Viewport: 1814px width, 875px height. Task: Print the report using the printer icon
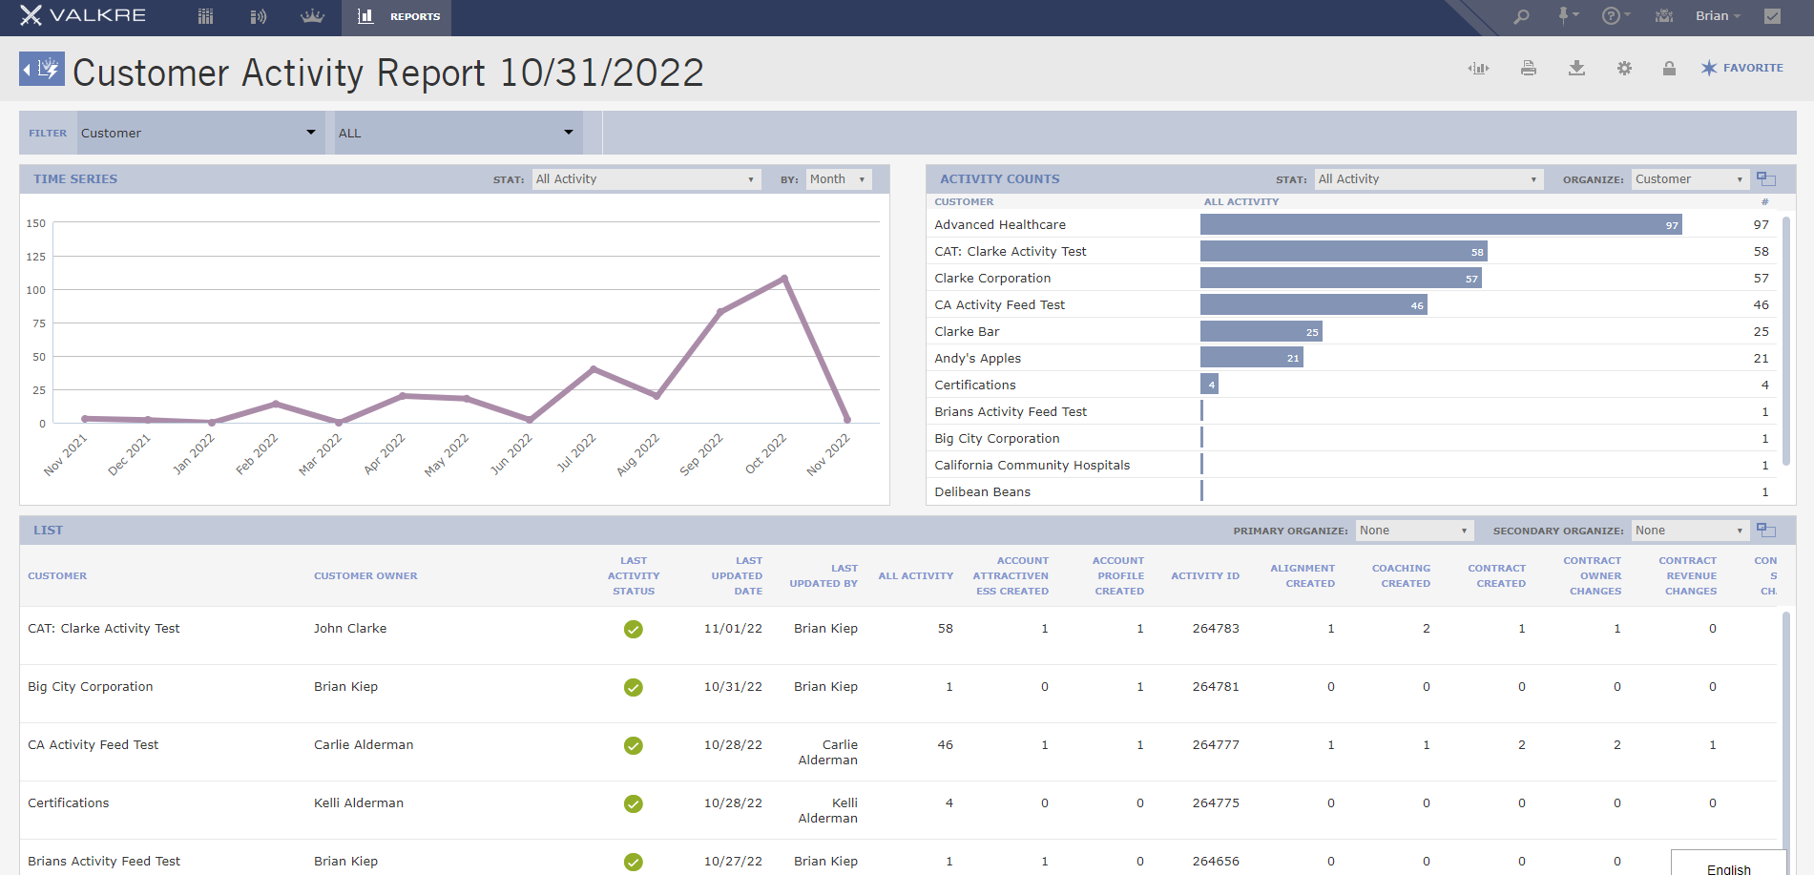[x=1528, y=68]
